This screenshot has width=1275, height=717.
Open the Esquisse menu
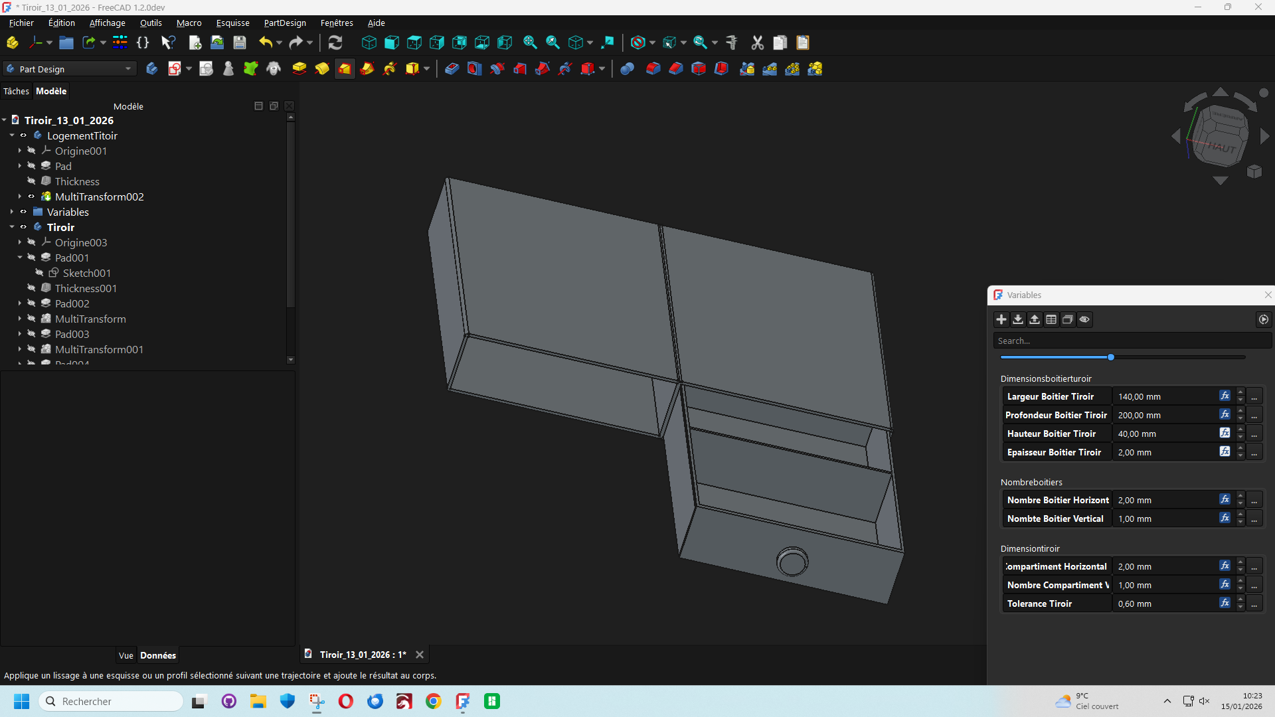232,23
